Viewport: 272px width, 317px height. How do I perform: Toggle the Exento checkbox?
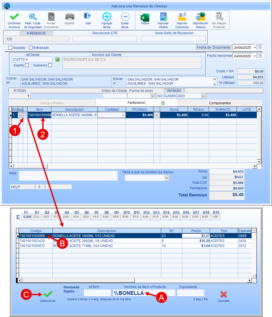27,65
